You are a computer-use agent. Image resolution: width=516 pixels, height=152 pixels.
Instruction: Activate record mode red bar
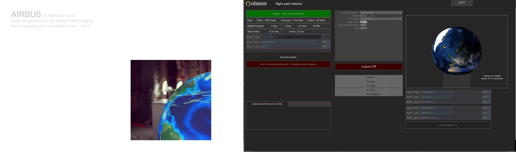tap(288, 64)
